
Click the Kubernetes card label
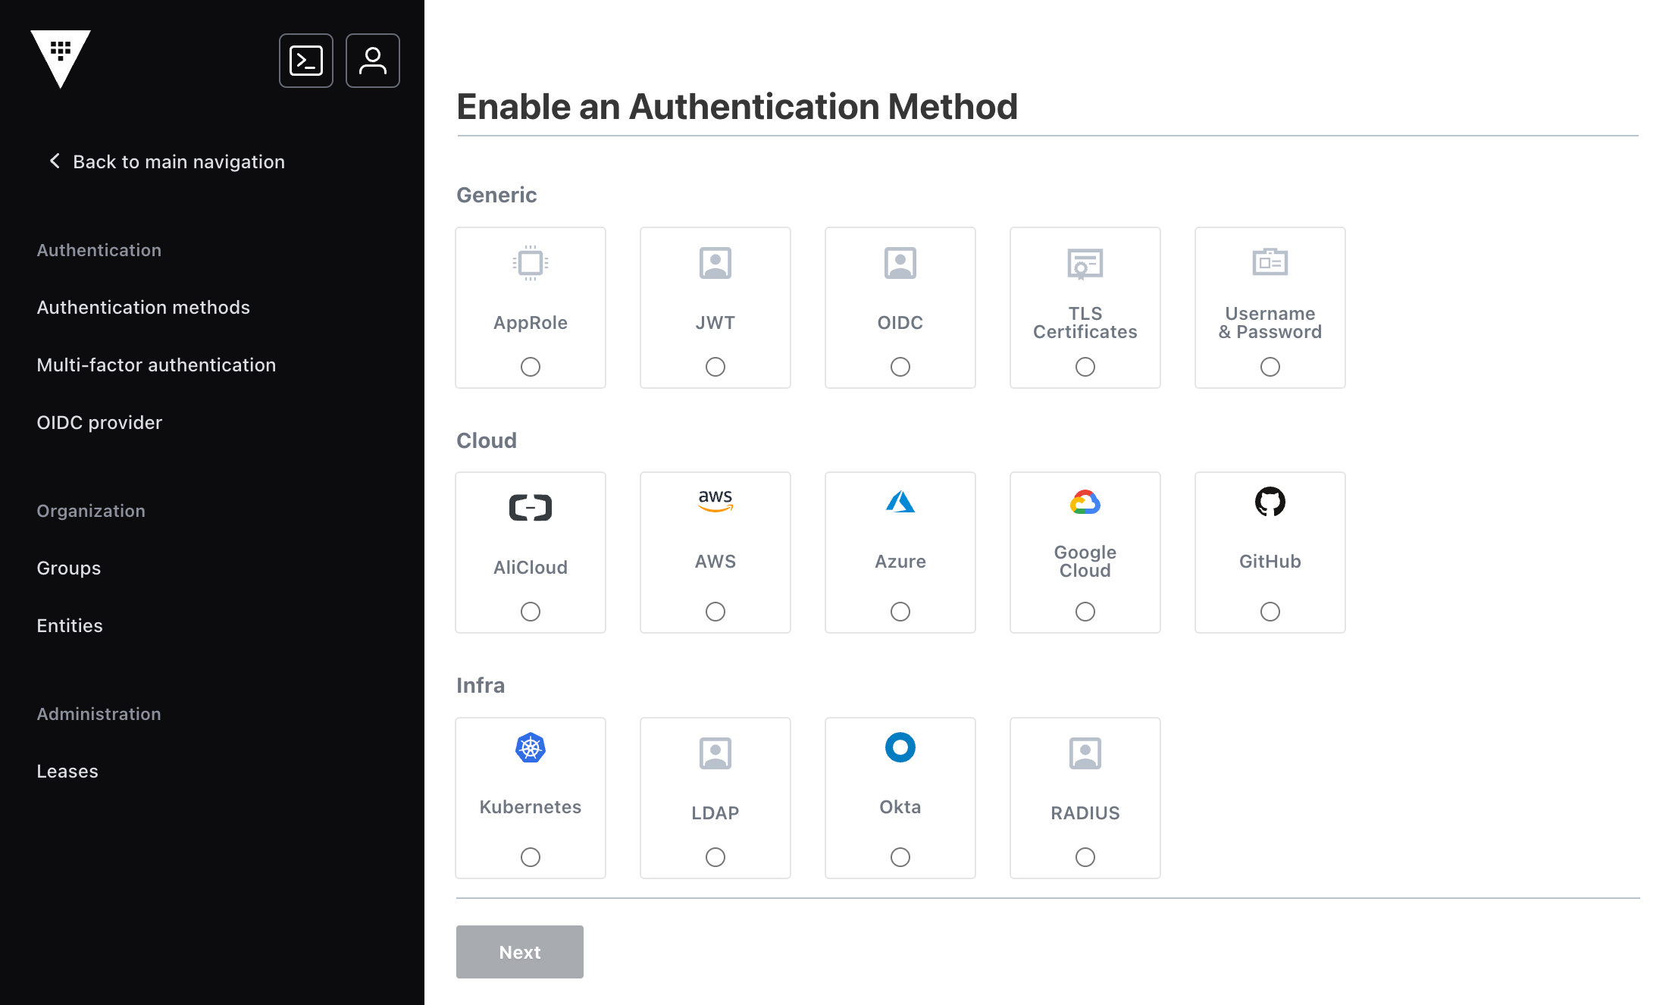coord(531,807)
